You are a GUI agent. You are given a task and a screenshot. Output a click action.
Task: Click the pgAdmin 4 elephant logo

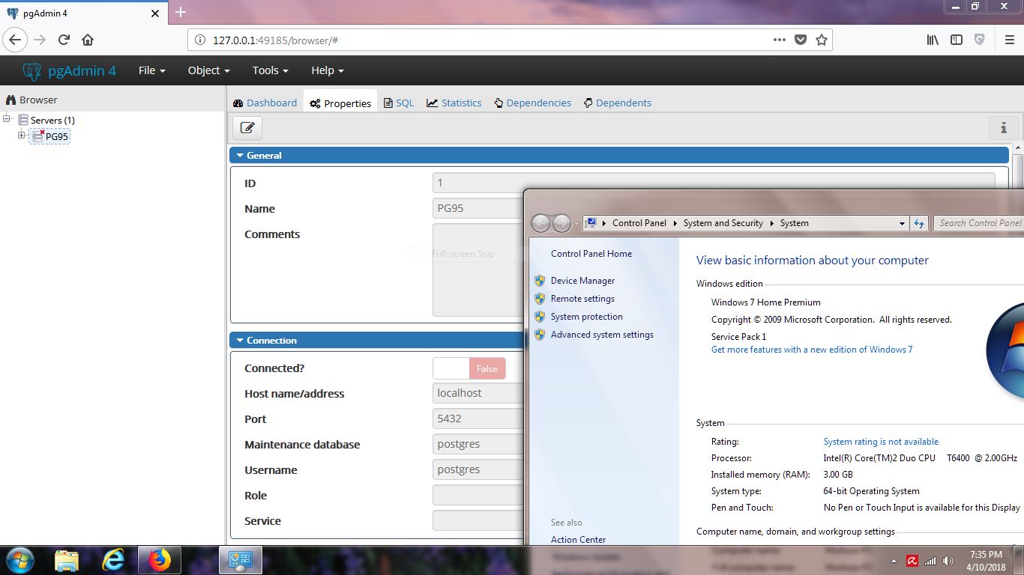[31, 71]
